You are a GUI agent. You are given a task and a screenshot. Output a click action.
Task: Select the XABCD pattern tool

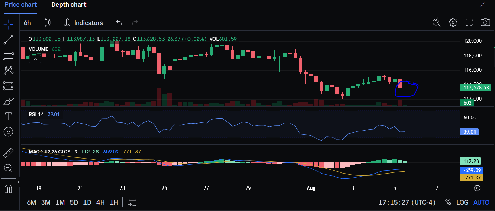pos(9,70)
